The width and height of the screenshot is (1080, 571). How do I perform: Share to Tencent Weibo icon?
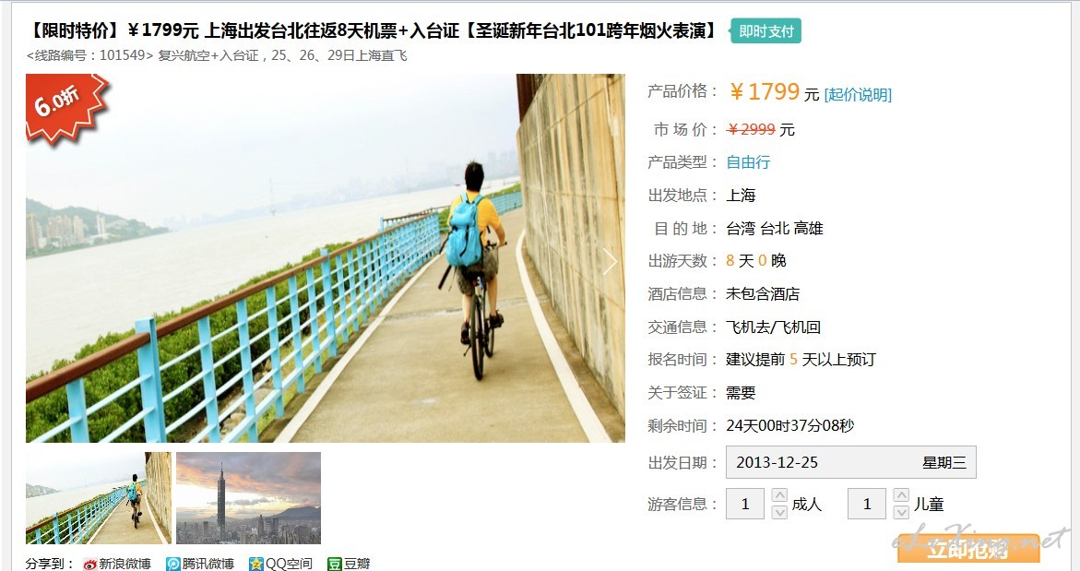(172, 565)
